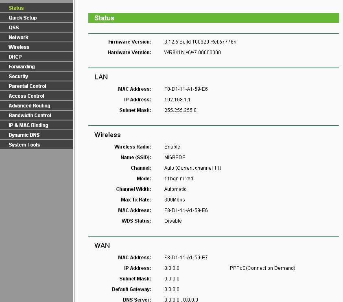Viewport: 343px width, 302px height.
Task: Select Access Control in sidebar
Action: (26, 96)
